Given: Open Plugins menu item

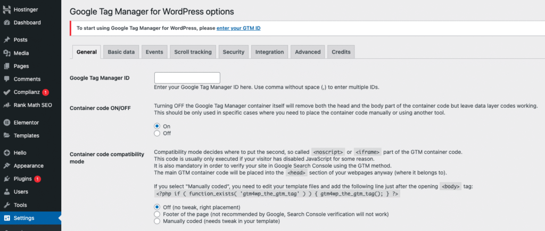Looking at the screenshot, I should point(30,179).
